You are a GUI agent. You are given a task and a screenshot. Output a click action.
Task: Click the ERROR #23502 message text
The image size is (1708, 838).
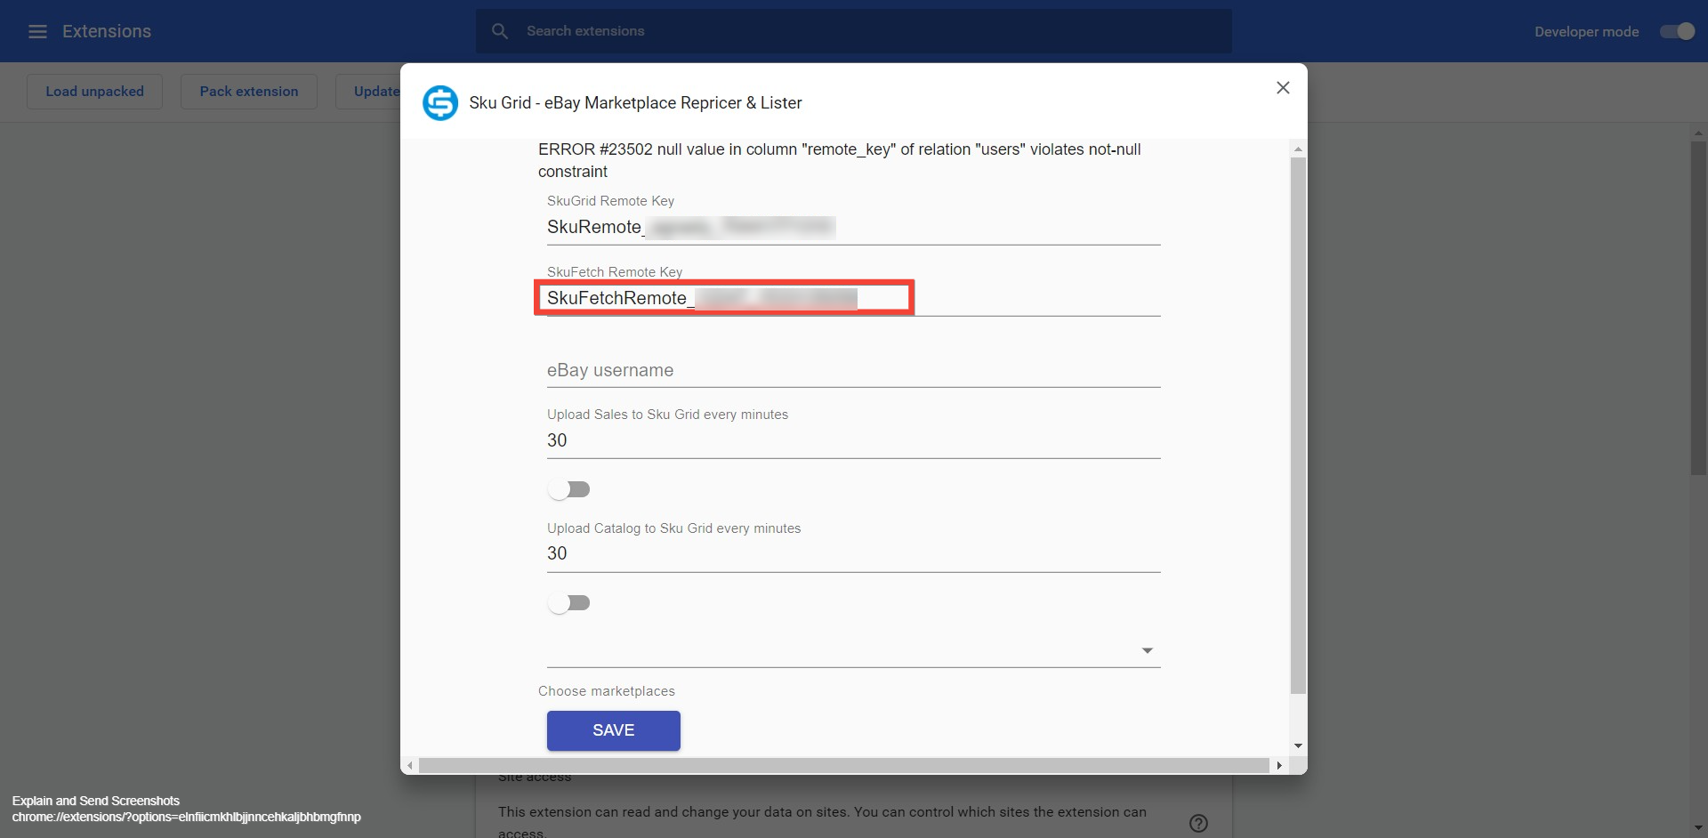[x=840, y=160]
